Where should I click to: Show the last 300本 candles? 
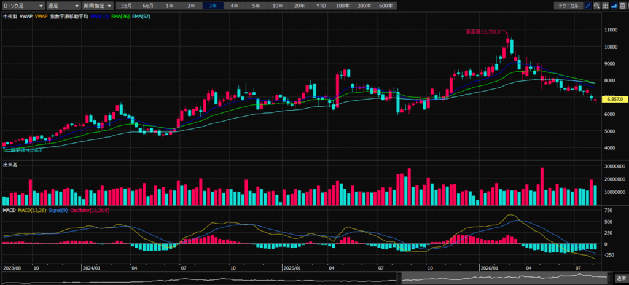(x=364, y=6)
